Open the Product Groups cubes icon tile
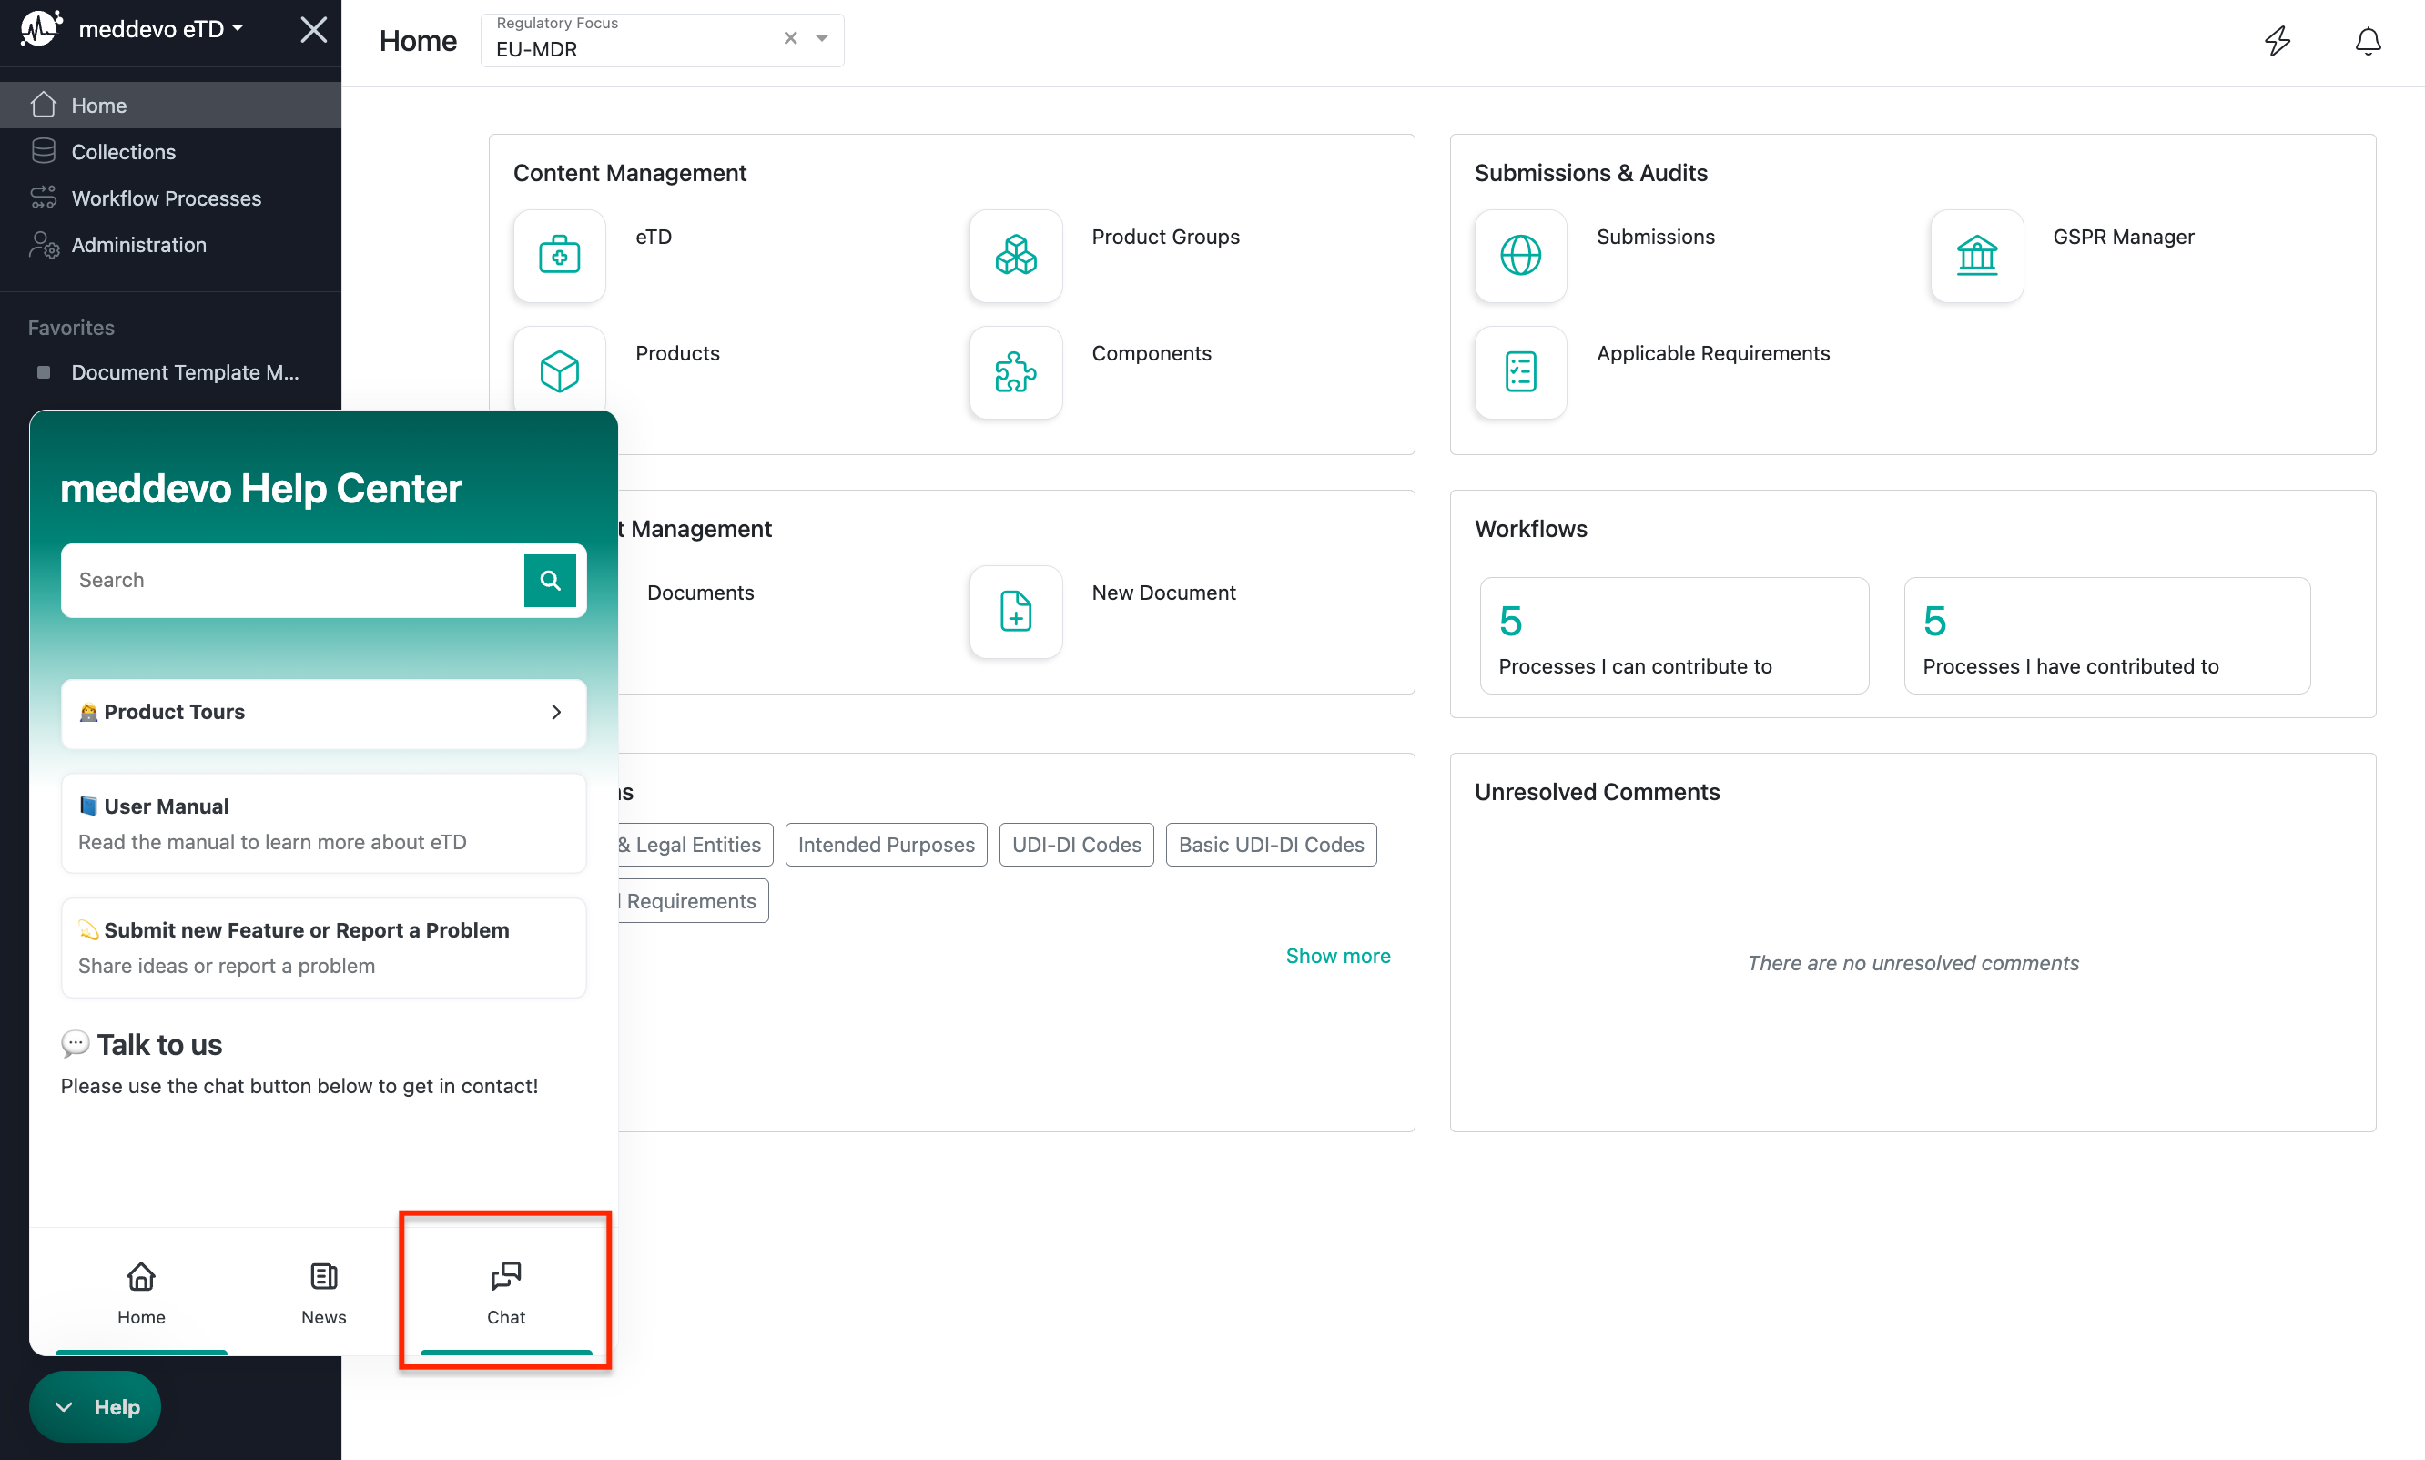2425x1460 pixels. coord(1015,256)
